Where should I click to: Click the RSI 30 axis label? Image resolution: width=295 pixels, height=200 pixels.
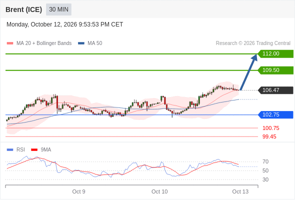[265, 179]
